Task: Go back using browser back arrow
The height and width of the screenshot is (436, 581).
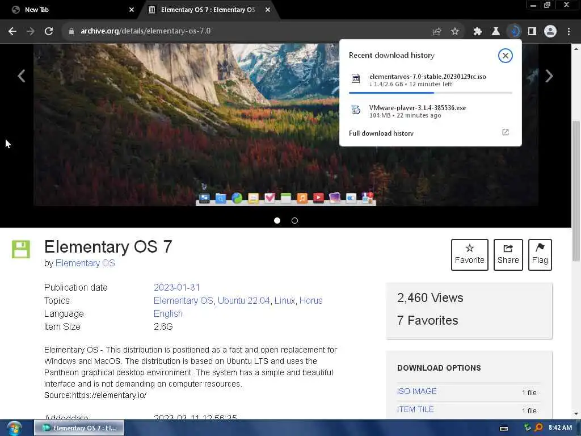Action: tap(12, 31)
